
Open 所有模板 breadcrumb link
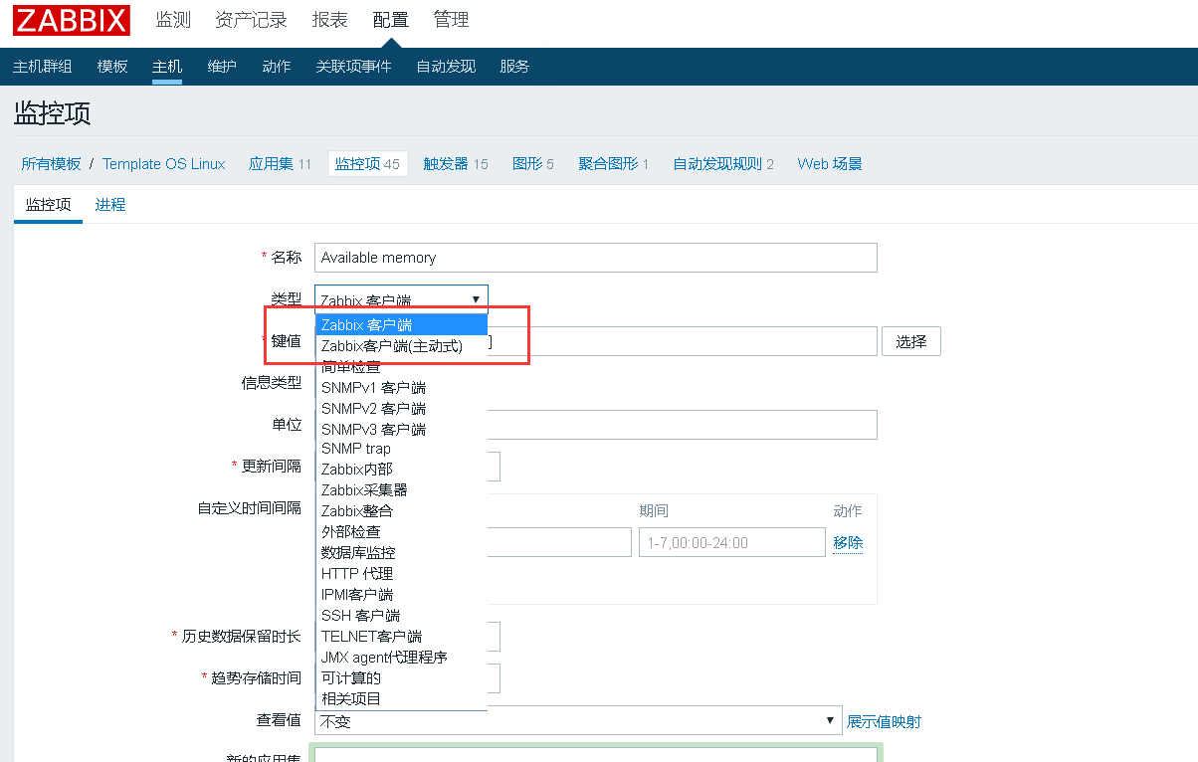(x=51, y=164)
